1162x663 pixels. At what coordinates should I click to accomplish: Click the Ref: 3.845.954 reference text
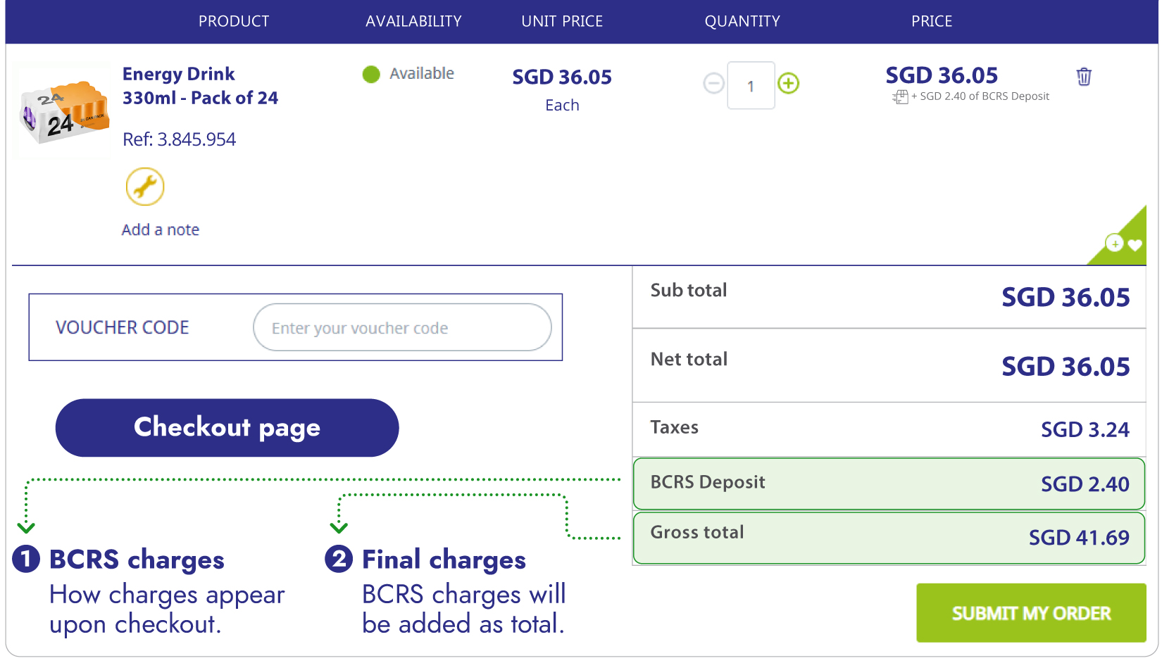(x=179, y=139)
